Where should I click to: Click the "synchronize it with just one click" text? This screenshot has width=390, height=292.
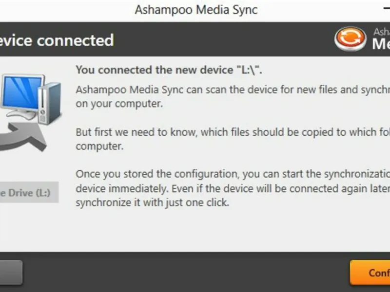coord(152,202)
